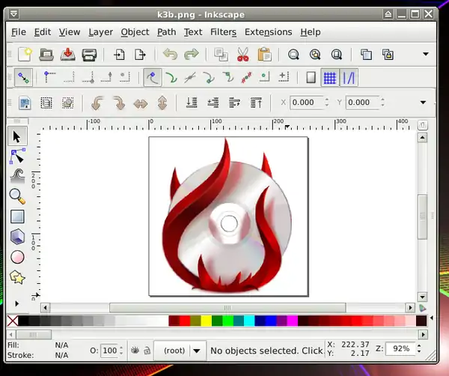
Task: Select the Node editing tool
Action: (17, 156)
